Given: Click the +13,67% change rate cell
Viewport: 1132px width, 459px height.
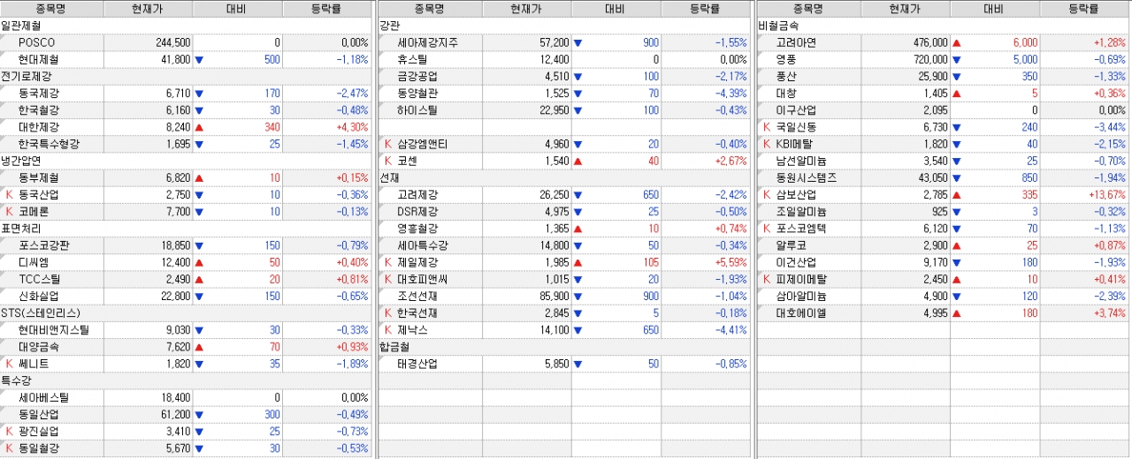Looking at the screenshot, I should tap(1084, 195).
